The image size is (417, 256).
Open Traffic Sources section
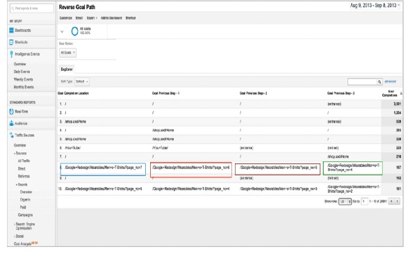tap(24, 135)
